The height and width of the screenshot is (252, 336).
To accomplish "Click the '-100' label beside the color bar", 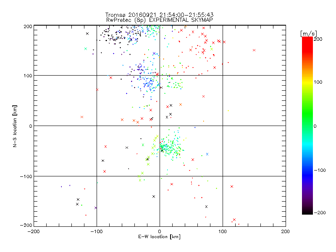I will pyautogui.click(x=320, y=170).
